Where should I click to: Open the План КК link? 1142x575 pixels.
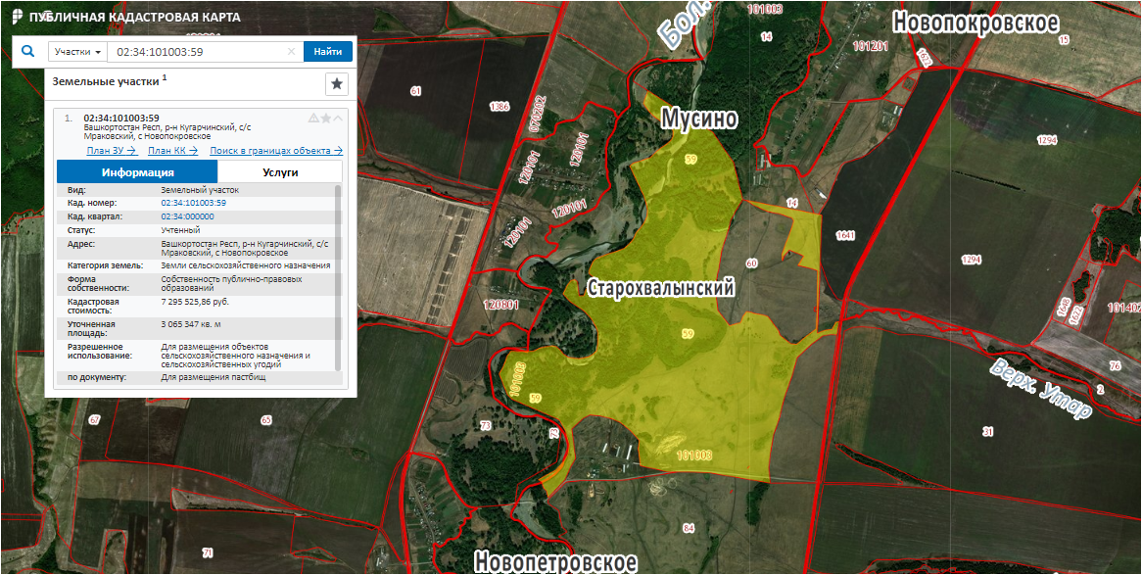click(172, 151)
